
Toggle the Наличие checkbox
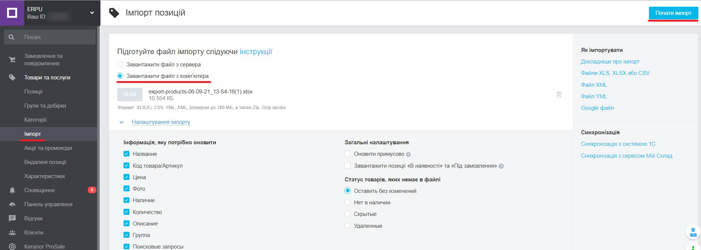pyautogui.click(x=127, y=200)
